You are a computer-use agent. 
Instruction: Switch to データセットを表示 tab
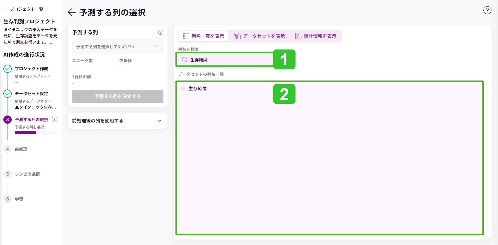pos(260,36)
